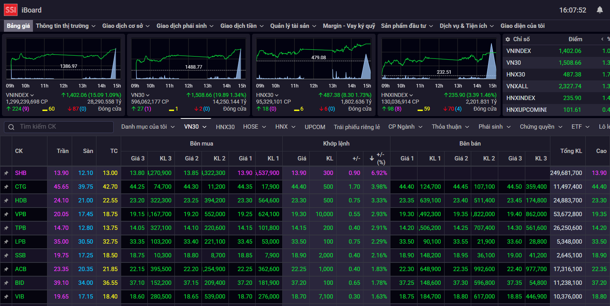Switch to HOSE board tab
This screenshot has width=610, height=306.
254,127
